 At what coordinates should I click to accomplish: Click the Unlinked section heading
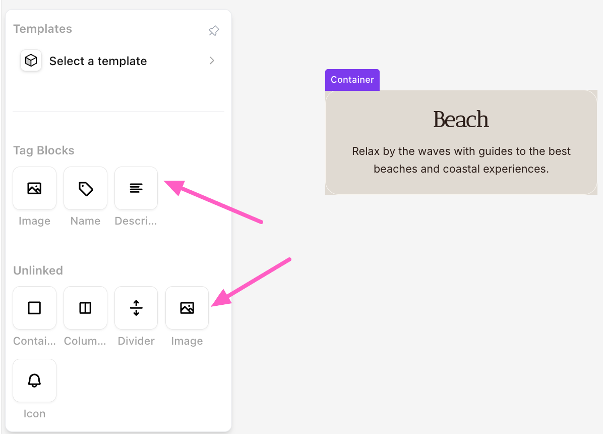coord(38,270)
